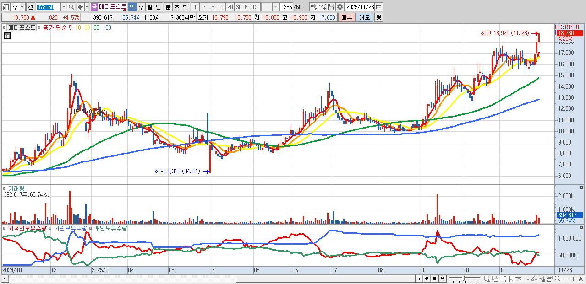The image size is (586, 284).
Task: Toggle the 외국인보유수량 indicator checkbox
Action: point(5,228)
